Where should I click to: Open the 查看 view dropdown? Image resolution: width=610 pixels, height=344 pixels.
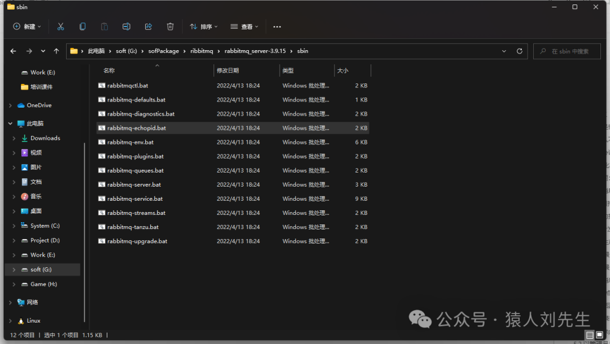(245, 27)
